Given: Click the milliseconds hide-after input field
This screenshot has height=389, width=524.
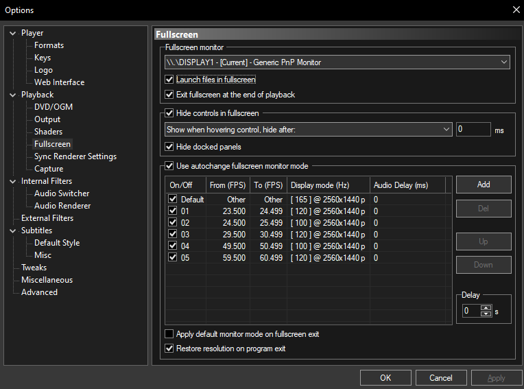Looking at the screenshot, I should point(473,129).
